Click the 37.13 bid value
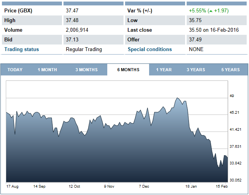This screenshot has height=195, width=249. (x=72, y=39)
